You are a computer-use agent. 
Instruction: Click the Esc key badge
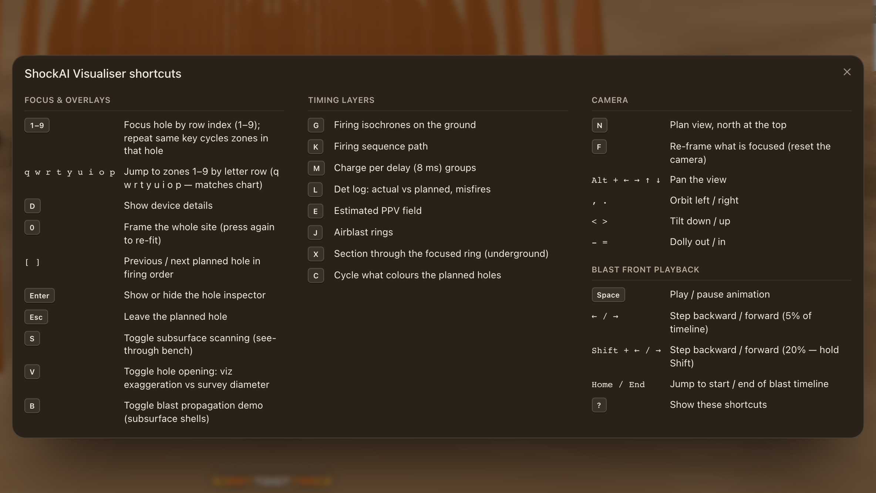click(x=36, y=317)
